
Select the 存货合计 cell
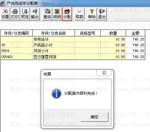54,39
